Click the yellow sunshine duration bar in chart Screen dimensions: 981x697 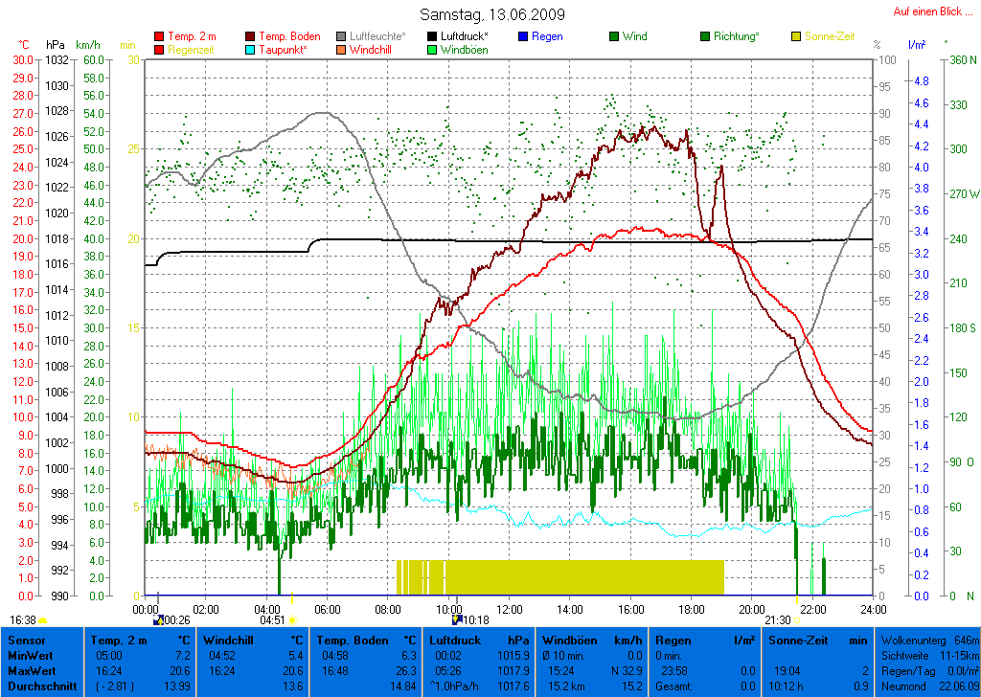point(559,577)
